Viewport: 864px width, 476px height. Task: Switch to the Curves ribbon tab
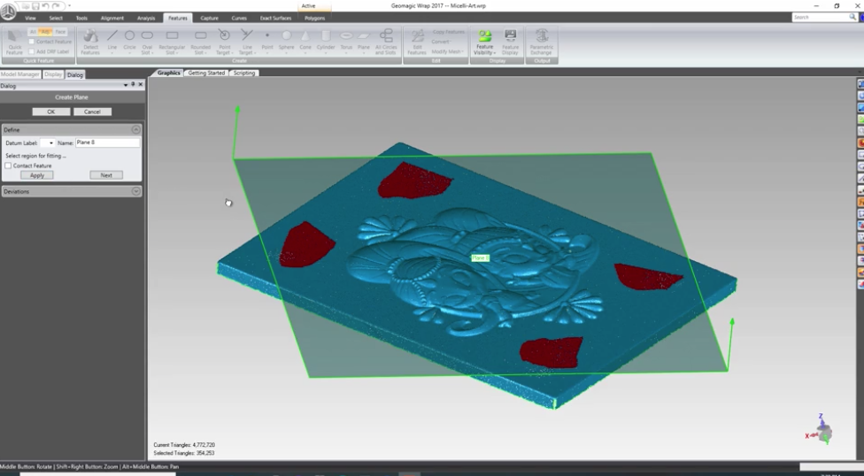tap(239, 19)
